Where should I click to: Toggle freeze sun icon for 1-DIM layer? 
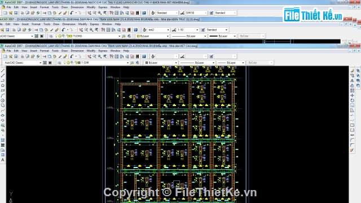click(x=68, y=63)
